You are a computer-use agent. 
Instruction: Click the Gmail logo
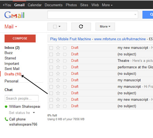[x=14, y=15]
